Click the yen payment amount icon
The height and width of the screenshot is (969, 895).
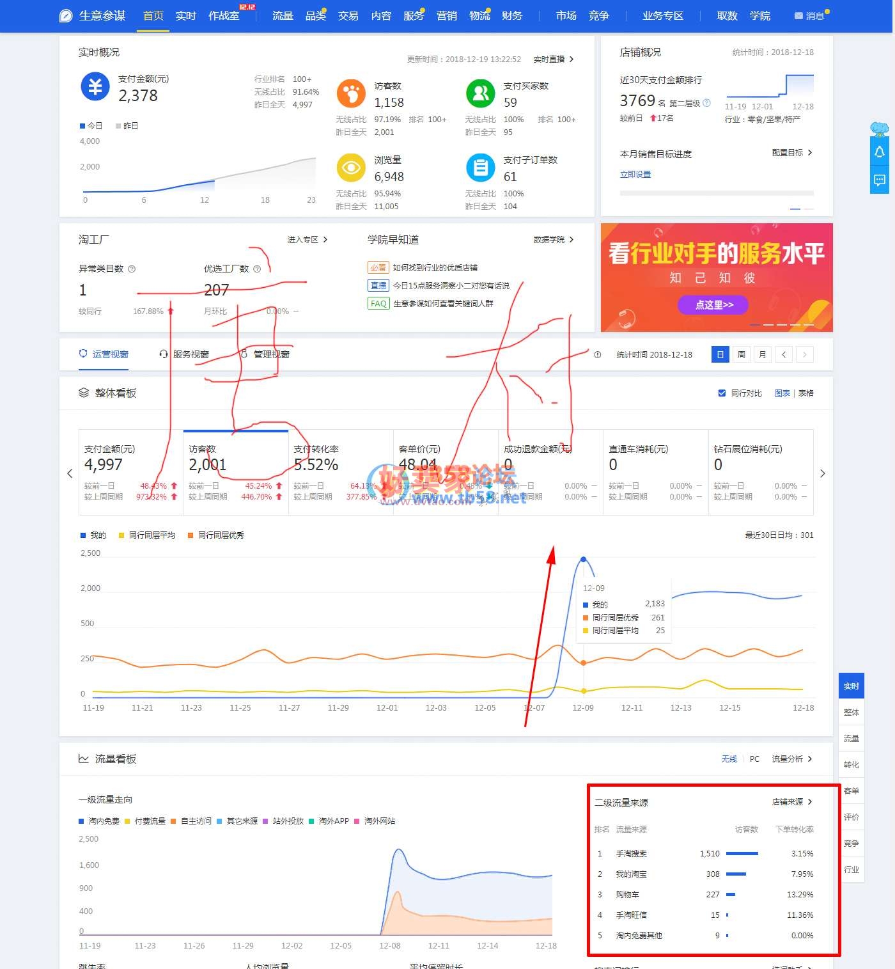tap(95, 86)
